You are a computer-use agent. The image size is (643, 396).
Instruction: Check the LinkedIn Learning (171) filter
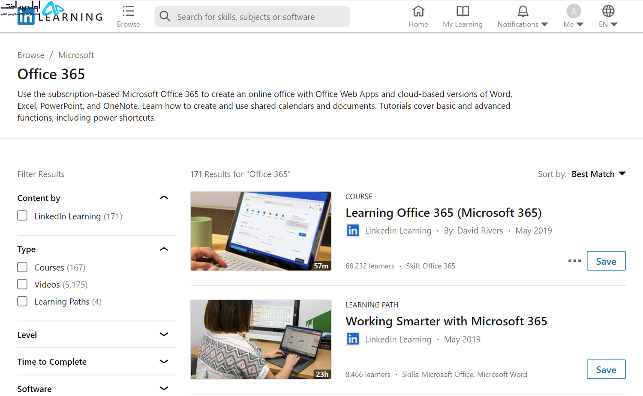point(22,216)
